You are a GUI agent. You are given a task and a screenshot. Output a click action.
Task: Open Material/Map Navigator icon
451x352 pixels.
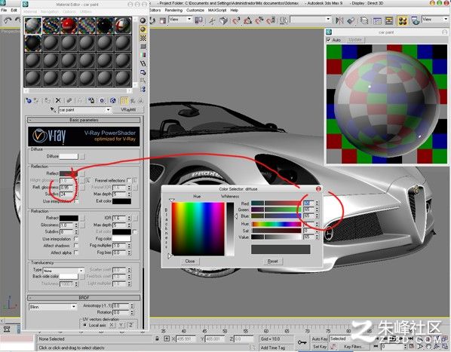[x=143, y=90]
